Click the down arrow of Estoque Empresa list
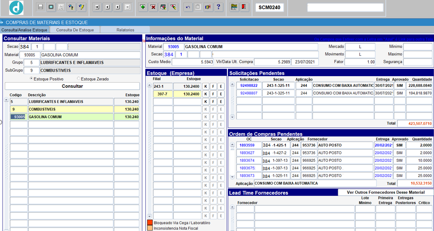The width and height of the screenshot is (434, 231). tap(150, 216)
